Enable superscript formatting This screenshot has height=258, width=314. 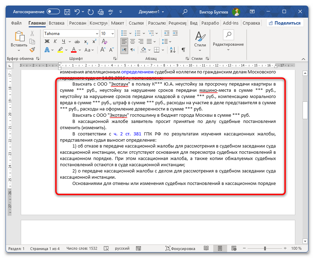pos(94,41)
